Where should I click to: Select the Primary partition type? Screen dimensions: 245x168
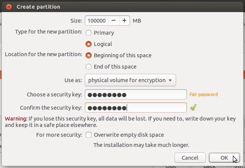(x=89, y=33)
